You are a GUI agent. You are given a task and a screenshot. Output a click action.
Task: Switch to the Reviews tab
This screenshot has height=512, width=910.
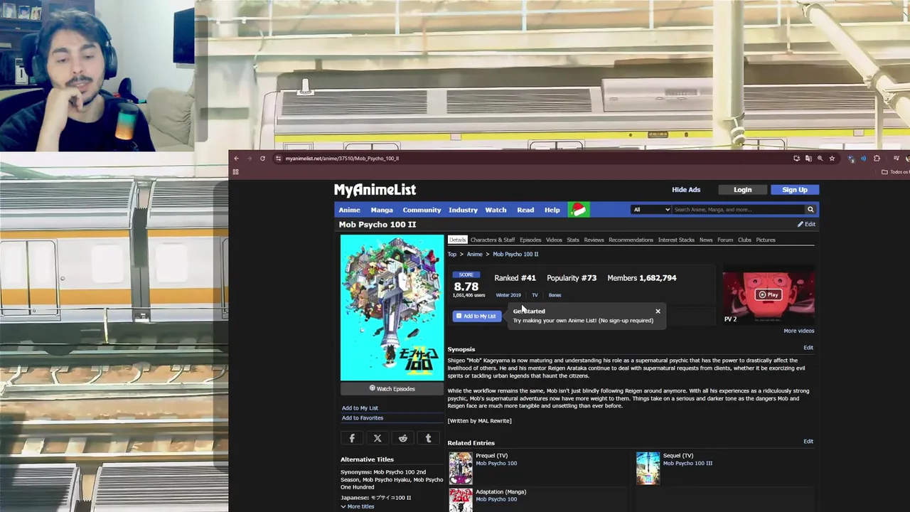(x=594, y=240)
